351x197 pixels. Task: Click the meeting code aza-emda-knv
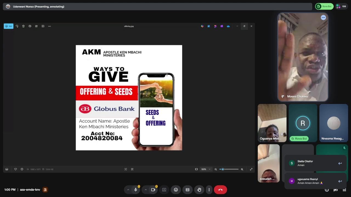[x=30, y=190]
